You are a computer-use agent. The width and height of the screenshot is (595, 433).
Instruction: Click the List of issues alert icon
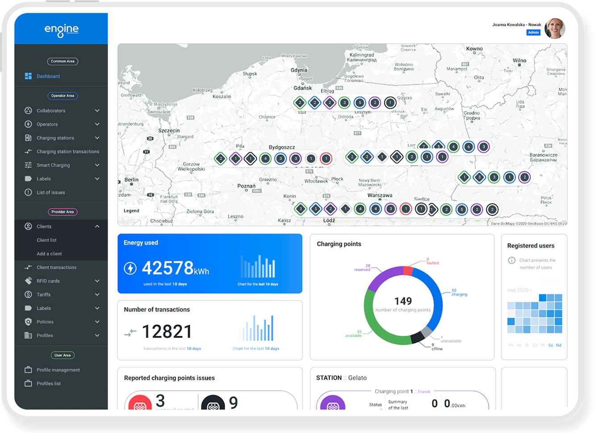tap(28, 192)
